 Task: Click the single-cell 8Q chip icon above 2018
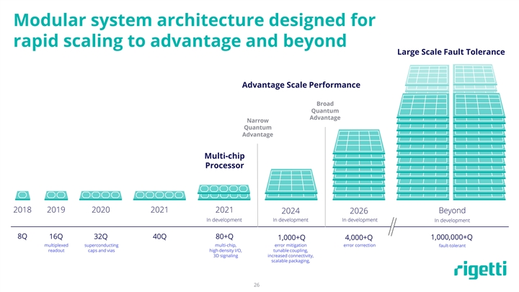[x=22, y=195]
